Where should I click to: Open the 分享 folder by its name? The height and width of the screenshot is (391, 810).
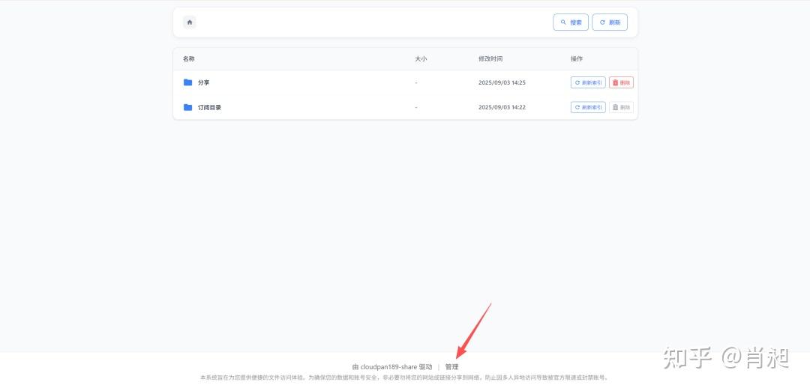tap(204, 82)
